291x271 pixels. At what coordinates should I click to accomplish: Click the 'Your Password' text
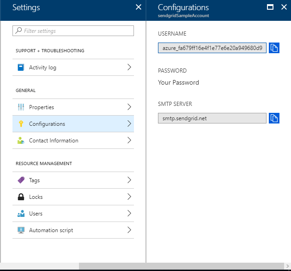(178, 82)
